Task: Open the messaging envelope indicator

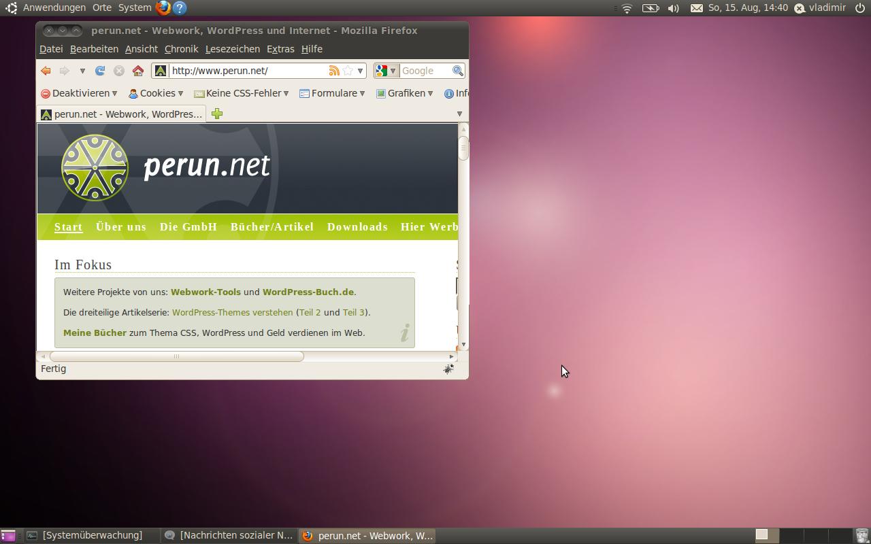Action: [697, 8]
